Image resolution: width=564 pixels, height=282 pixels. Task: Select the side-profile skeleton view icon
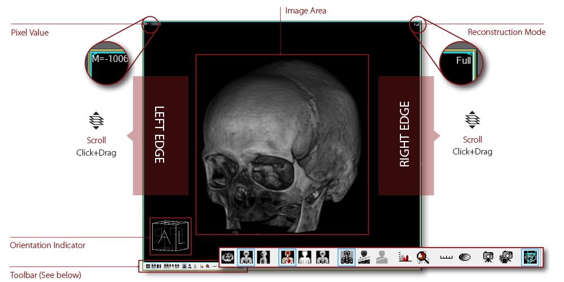tap(263, 257)
